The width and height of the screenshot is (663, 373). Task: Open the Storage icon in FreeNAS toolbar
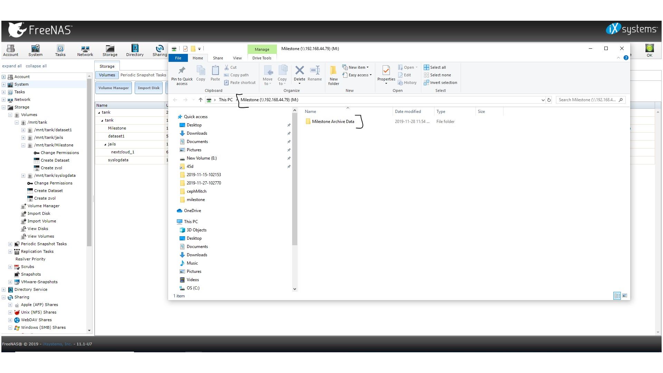pos(110,50)
